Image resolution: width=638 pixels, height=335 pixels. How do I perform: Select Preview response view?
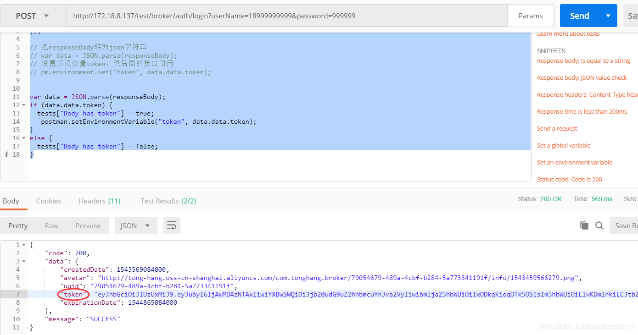pyautogui.click(x=88, y=225)
